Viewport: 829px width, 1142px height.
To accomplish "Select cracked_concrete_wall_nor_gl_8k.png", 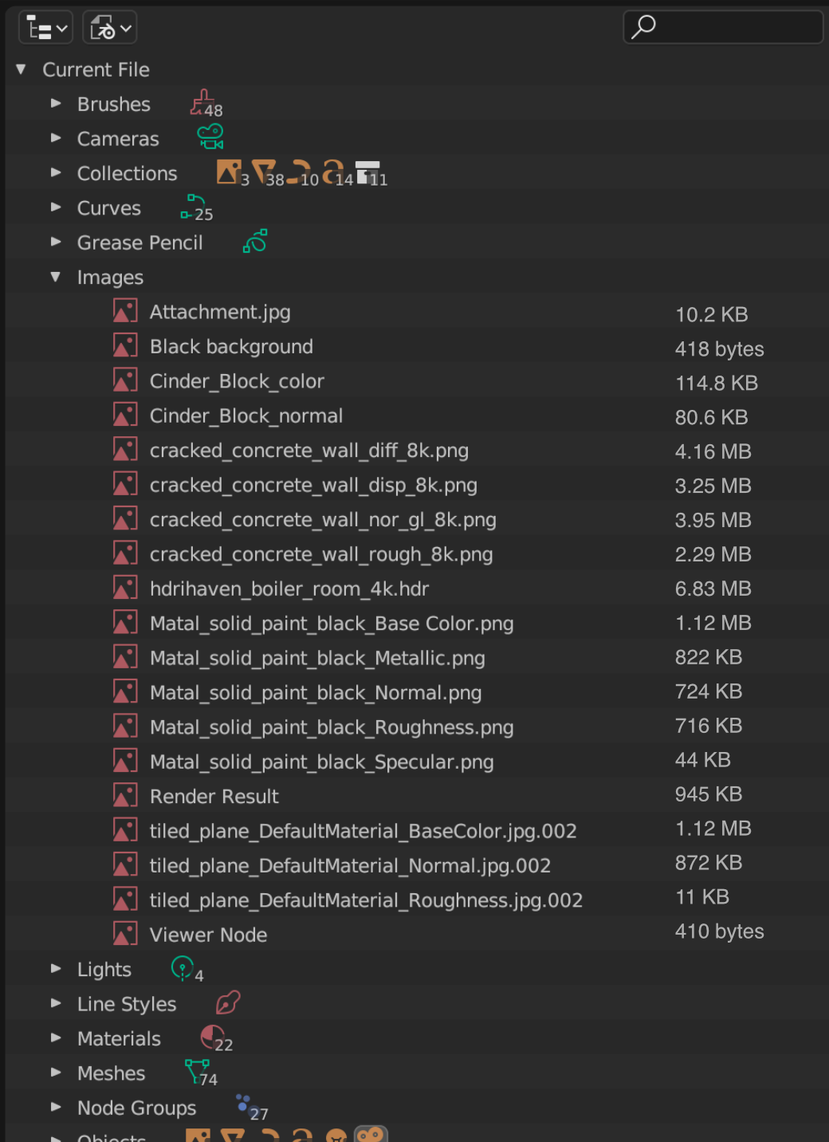I will click(323, 520).
